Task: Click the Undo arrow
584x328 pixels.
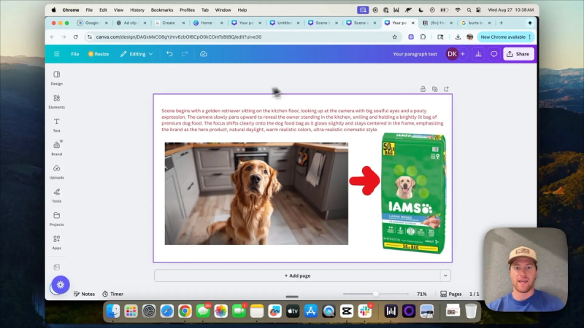Action: (169, 54)
